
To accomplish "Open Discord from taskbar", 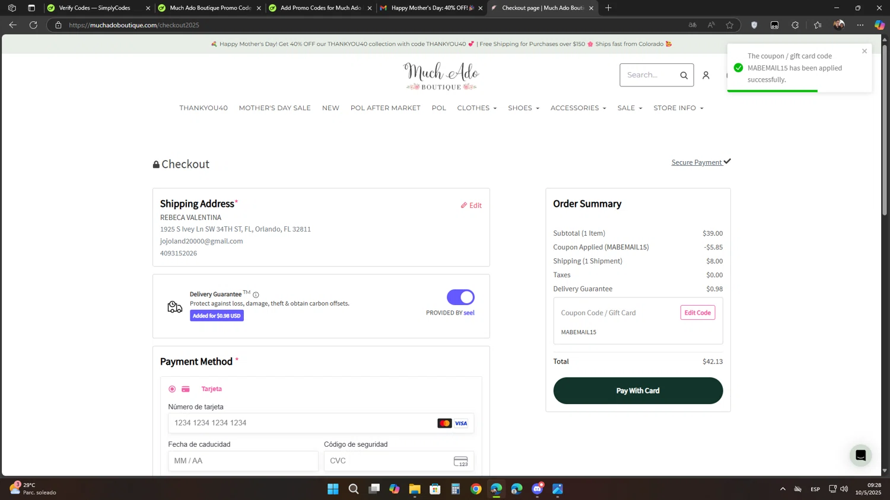I will [x=538, y=489].
